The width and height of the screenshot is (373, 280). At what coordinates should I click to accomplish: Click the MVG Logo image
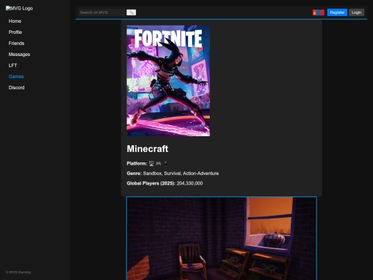[x=19, y=8]
